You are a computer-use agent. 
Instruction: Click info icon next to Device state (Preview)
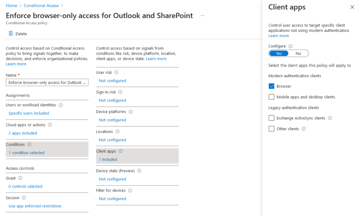[139, 171]
